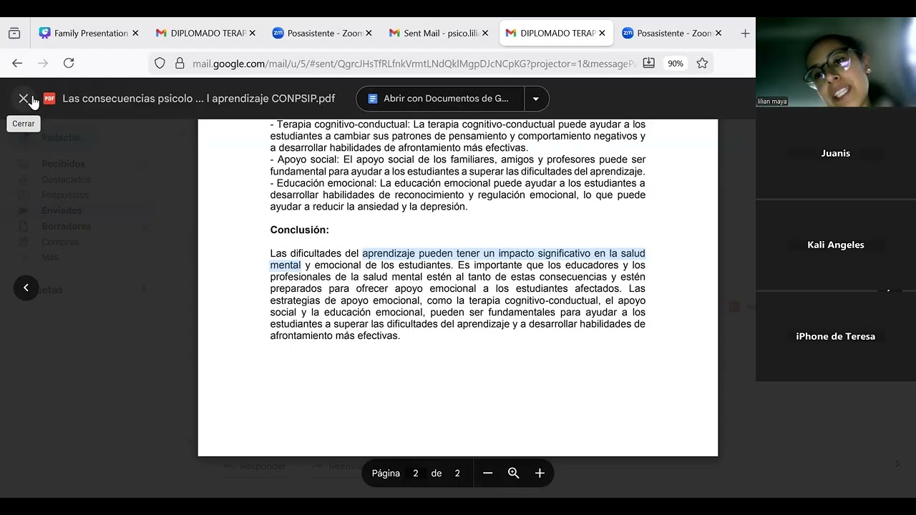
Task: Click Compras label in dimmed Gmail sidebar
Action: tap(60, 242)
